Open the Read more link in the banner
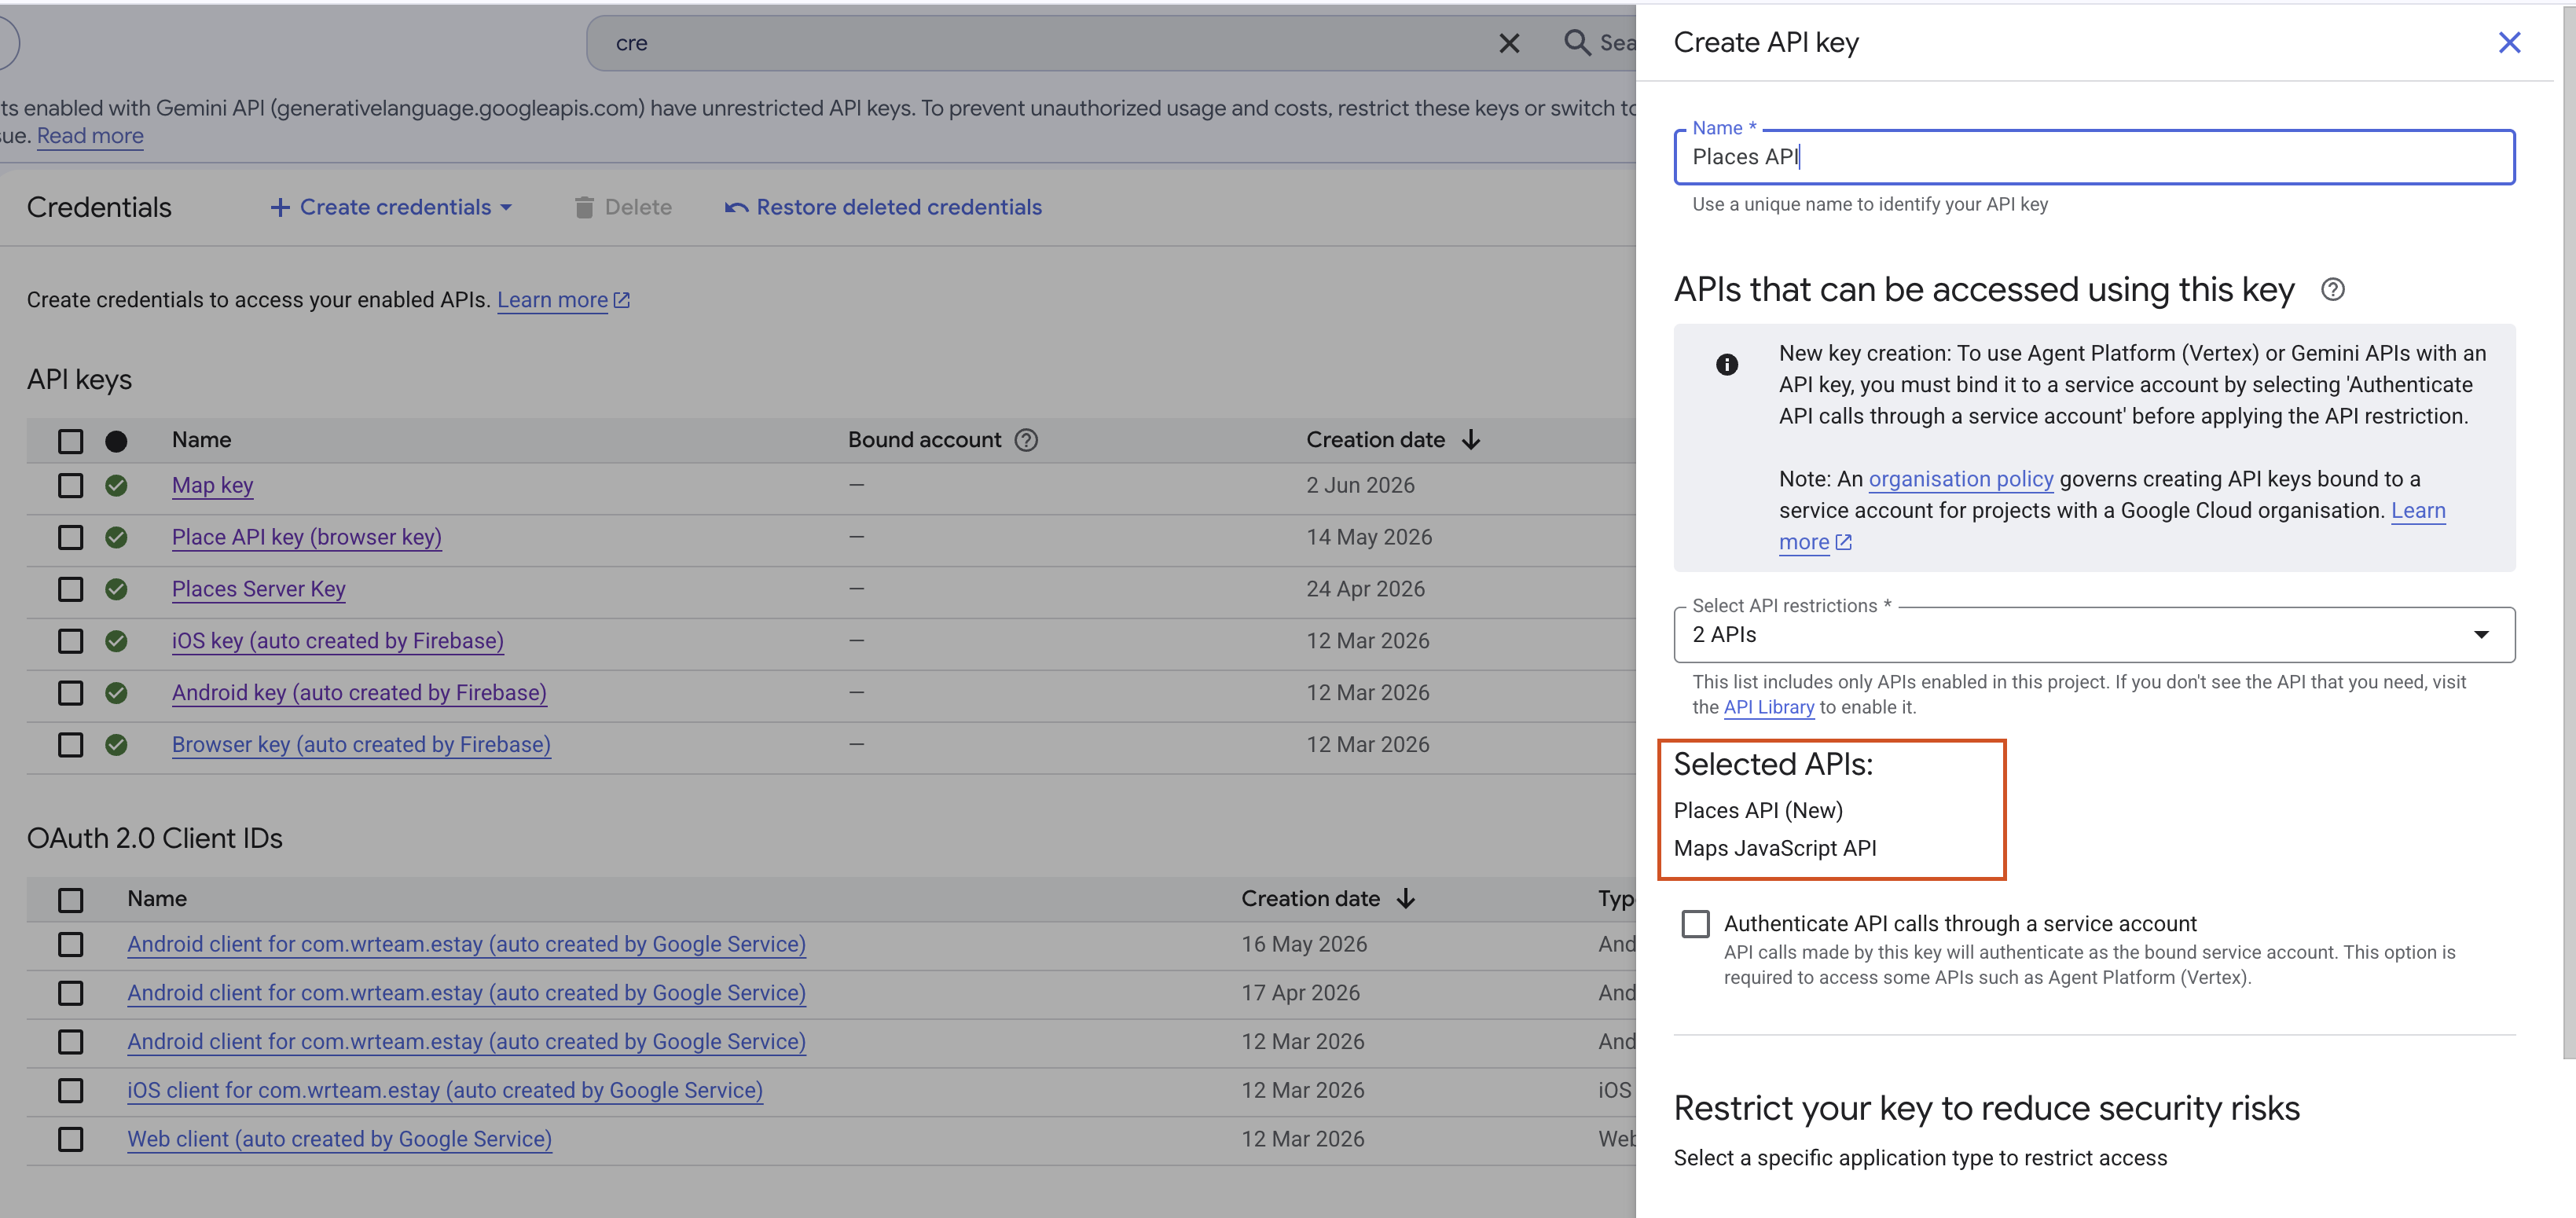Viewport: 2576px width, 1218px height. (x=90, y=136)
